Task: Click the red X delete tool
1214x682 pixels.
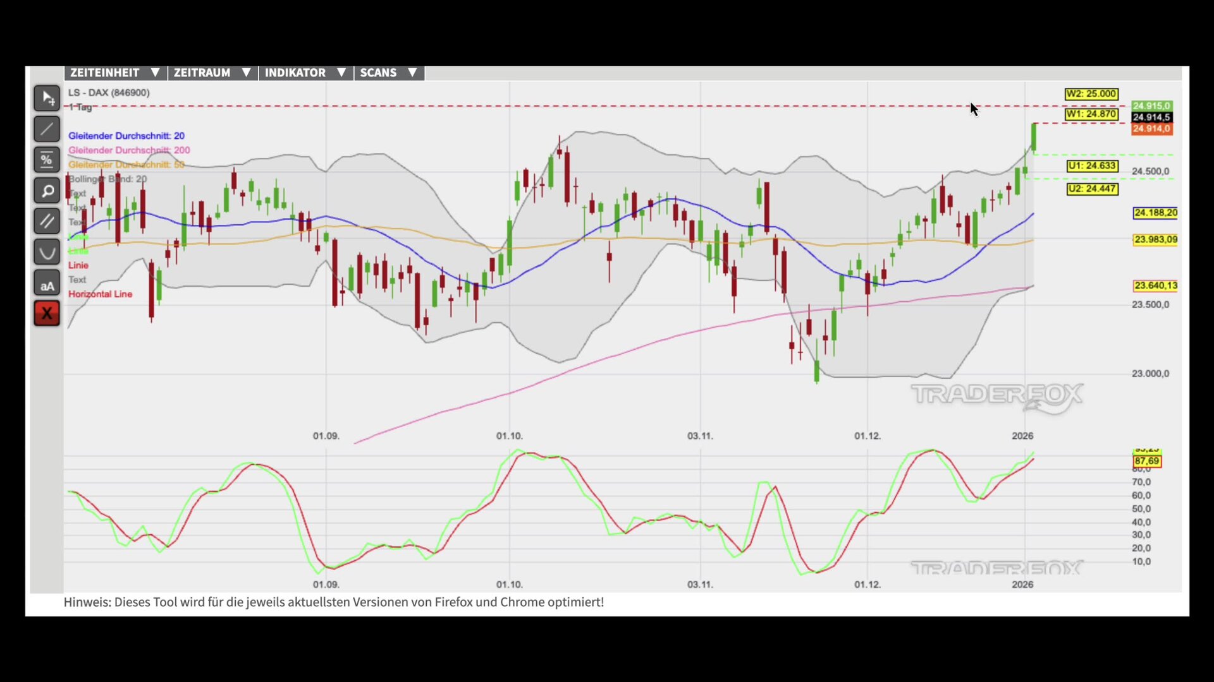Action: (x=47, y=313)
